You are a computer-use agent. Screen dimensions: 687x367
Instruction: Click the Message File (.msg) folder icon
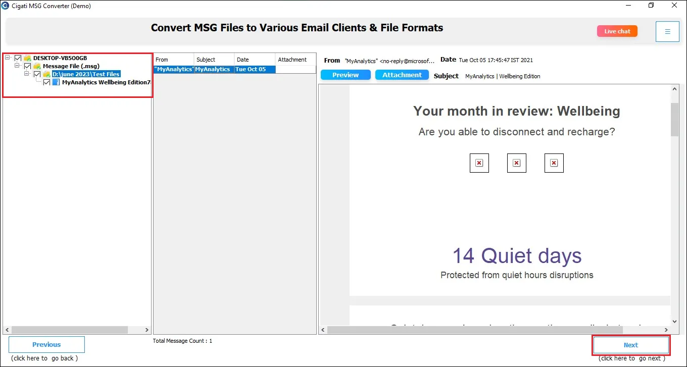(x=37, y=66)
